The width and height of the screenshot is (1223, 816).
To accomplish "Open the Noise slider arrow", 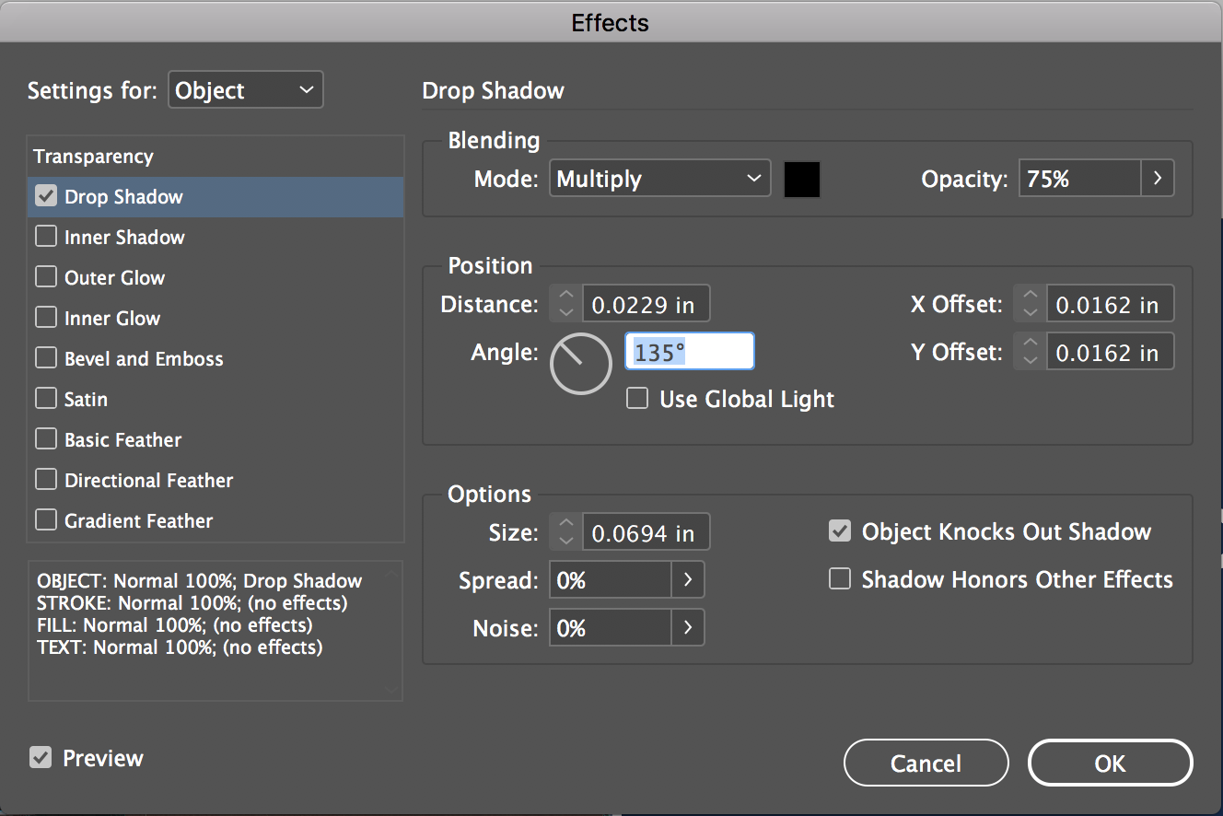I will tap(688, 628).
